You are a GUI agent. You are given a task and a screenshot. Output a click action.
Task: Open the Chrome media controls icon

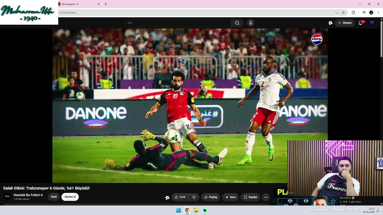pyautogui.click(x=364, y=13)
